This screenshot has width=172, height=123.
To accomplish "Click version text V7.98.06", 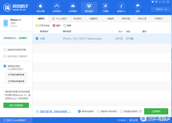I will click(121, 120).
